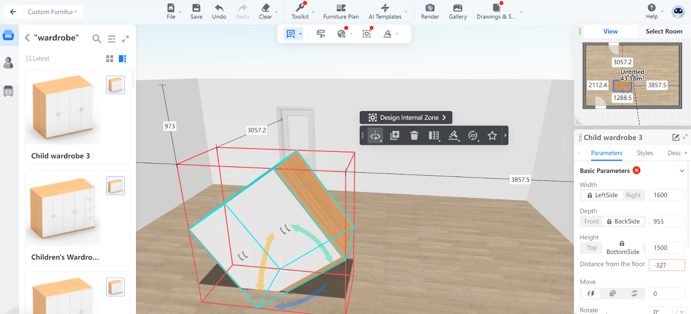Click the Render camera icon
The height and width of the screenshot is (314, 691).
coord(430,8)
